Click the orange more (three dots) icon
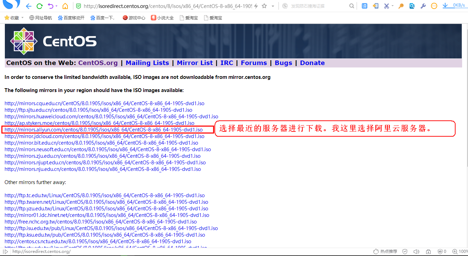Screen dimensions: 468x256 (434, 6)
